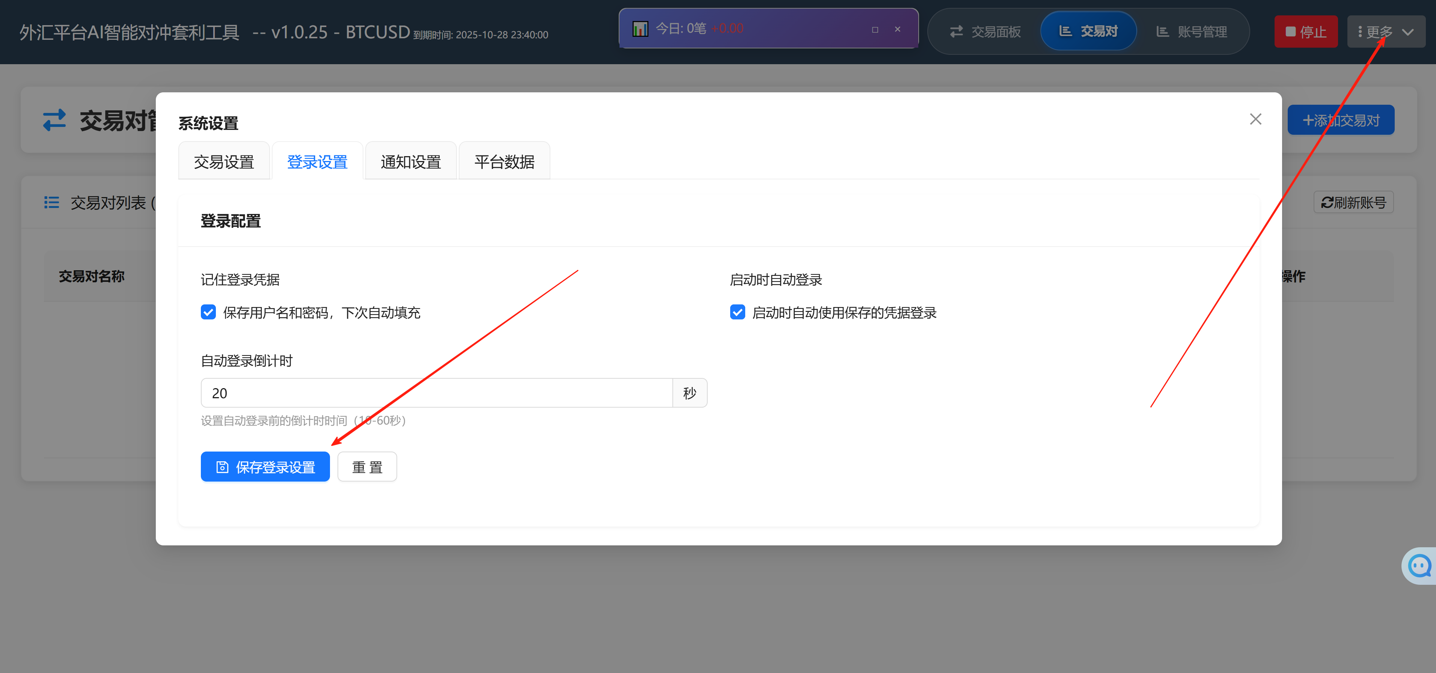The image size is (1436, 673).
Task: Open 账号管理 navigation item
Action: coord(1192,32)
